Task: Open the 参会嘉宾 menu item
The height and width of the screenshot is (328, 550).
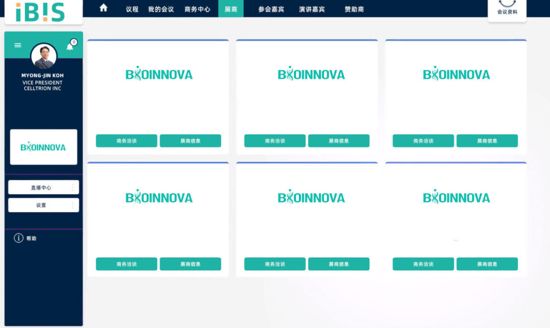Action: pyautogui.click(x=271, y=10)
